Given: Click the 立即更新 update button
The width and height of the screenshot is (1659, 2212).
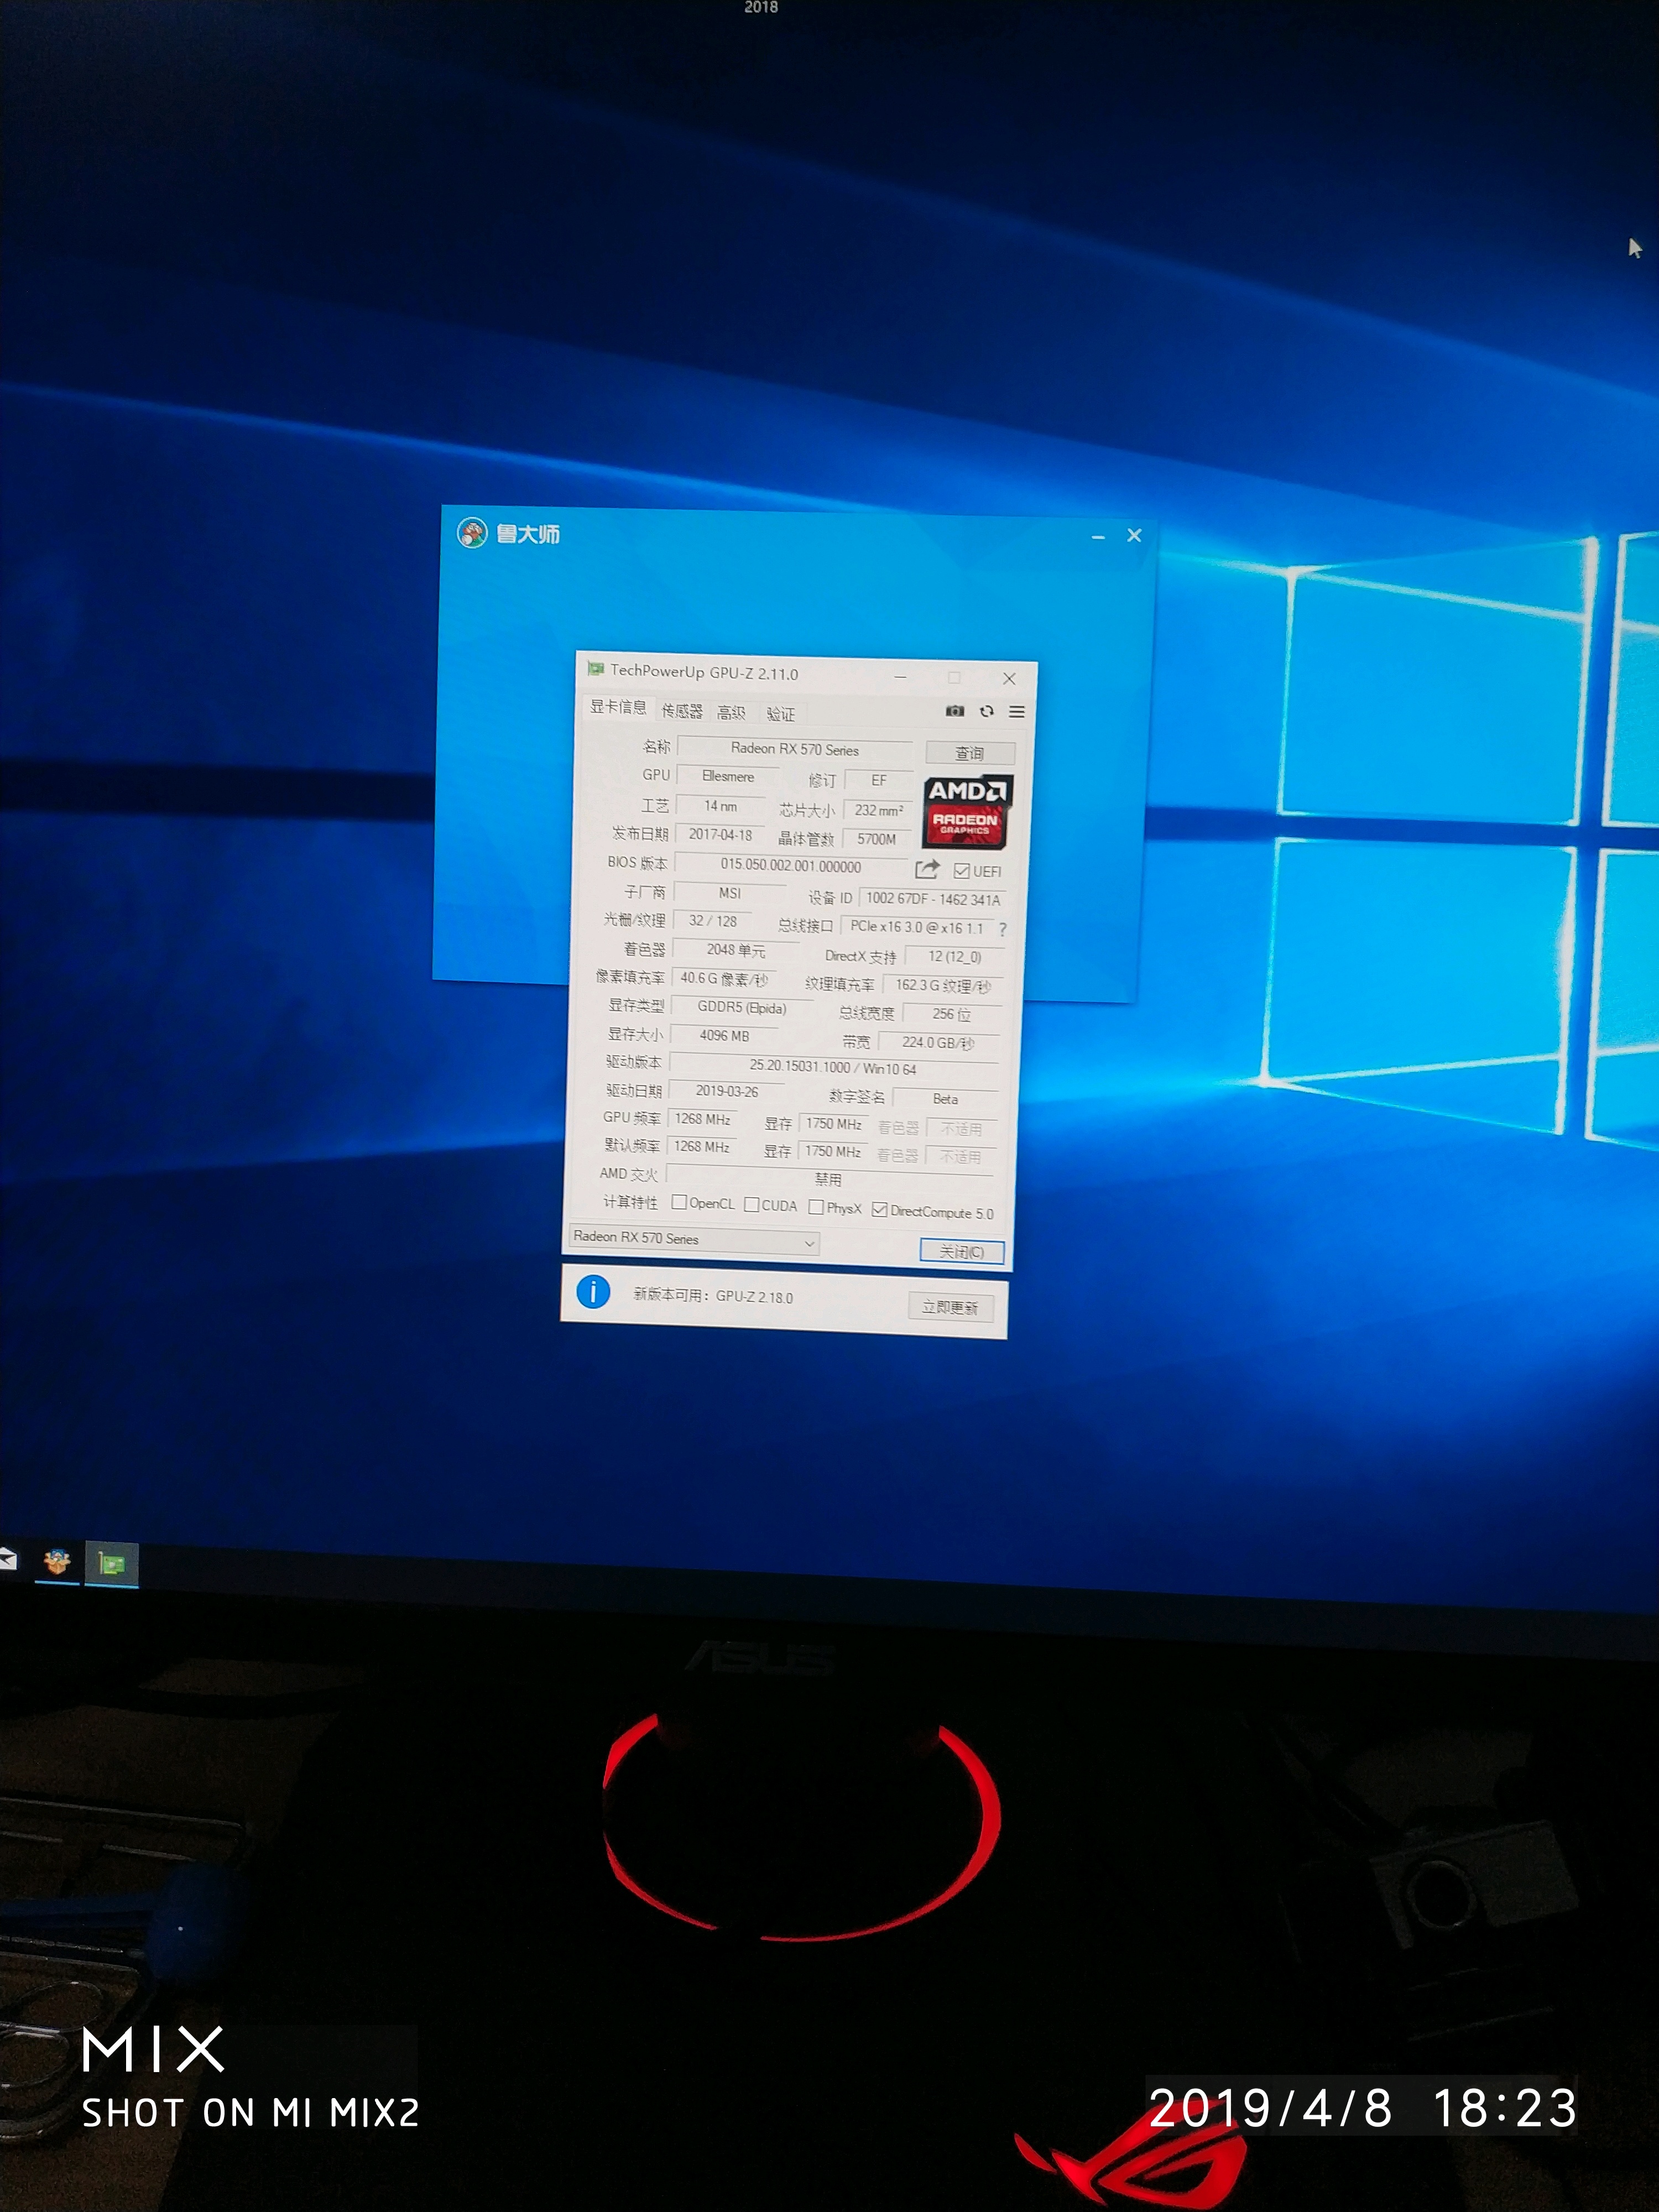Looking at the screenshot, I should click(949, 1306).
